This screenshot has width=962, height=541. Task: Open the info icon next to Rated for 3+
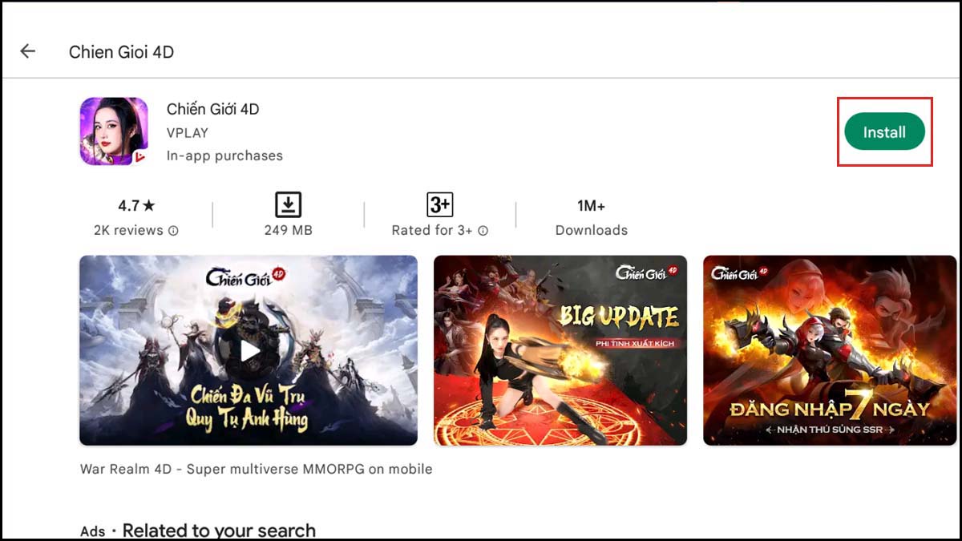[x=483, y=231]
